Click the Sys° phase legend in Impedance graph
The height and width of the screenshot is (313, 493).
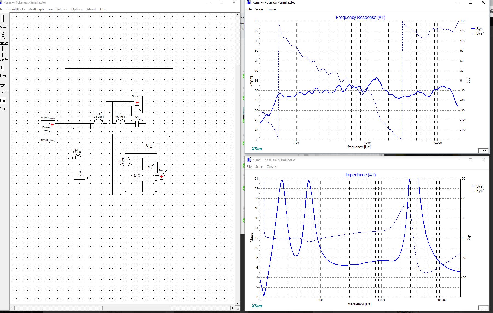pyautogui.click(x=477, y=191)
